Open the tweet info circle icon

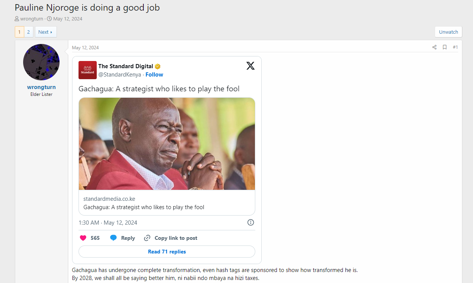click(x=250, y=222)
